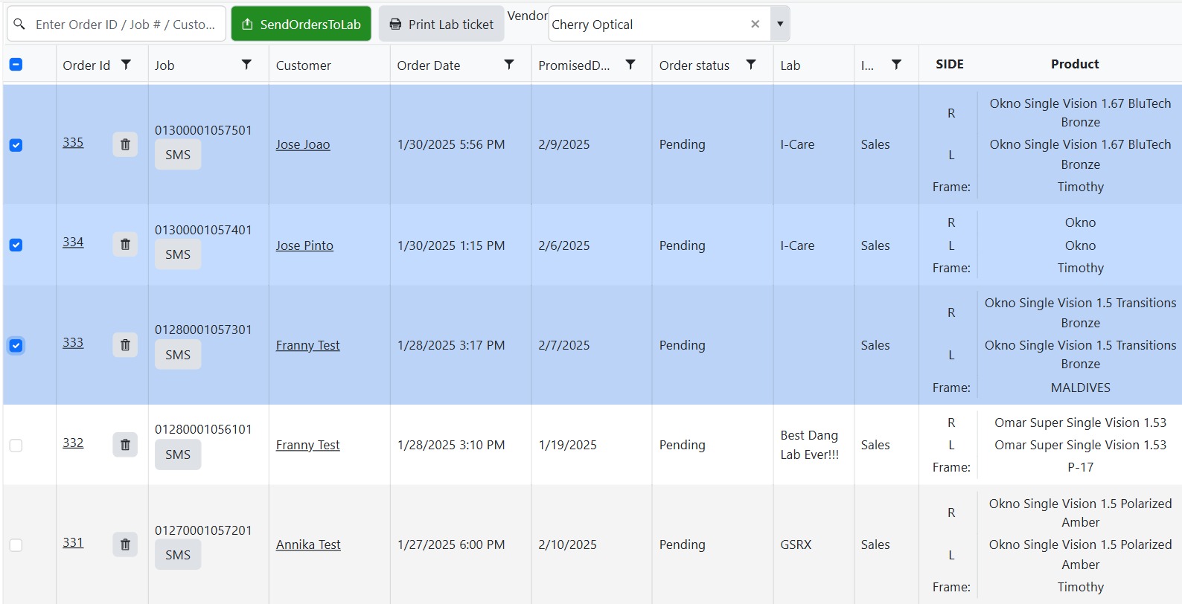Send SMS for job 01280001057301
This screenshot has height=604, width=1182.
(x=178, y=355)
